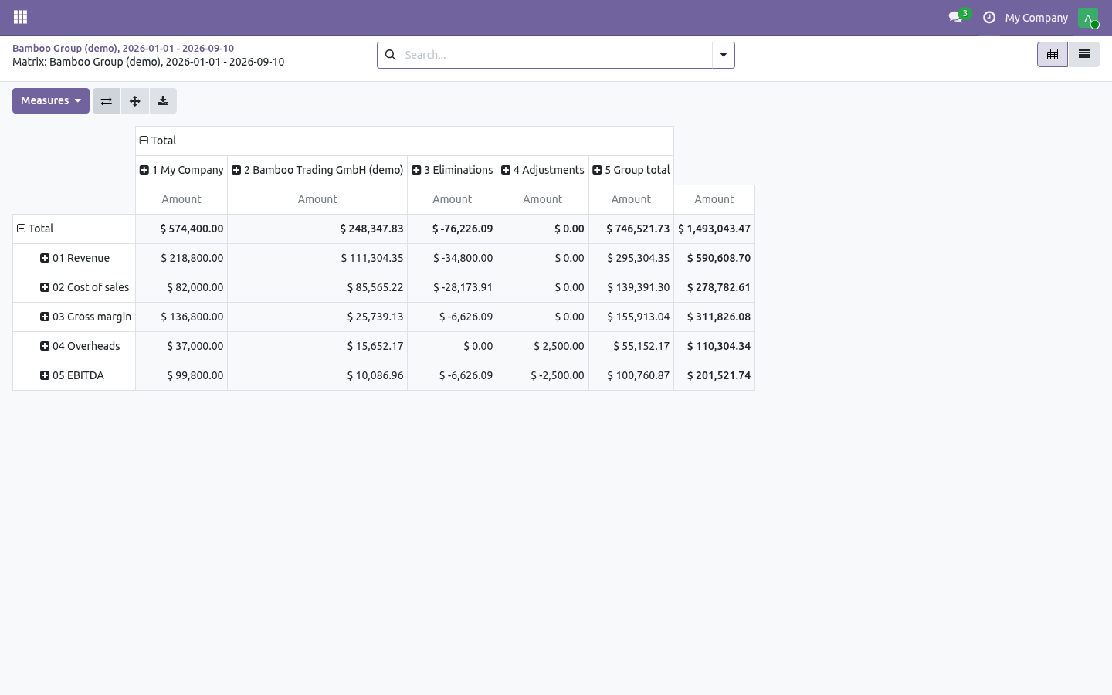Open the apps grid menu
This screenshot has width=1112, height=695.
(x=21, y=17)
